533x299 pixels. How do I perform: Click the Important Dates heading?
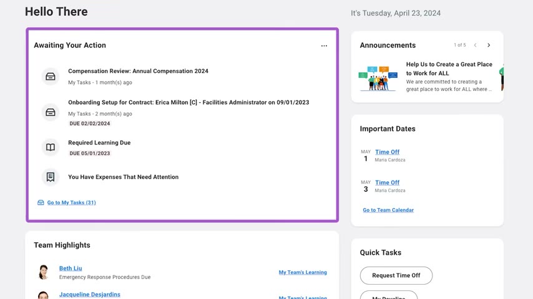(388, 128)
